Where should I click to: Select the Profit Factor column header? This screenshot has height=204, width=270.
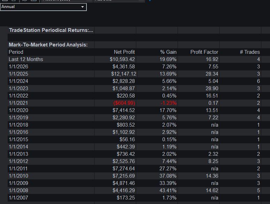(x=204, y=52)
